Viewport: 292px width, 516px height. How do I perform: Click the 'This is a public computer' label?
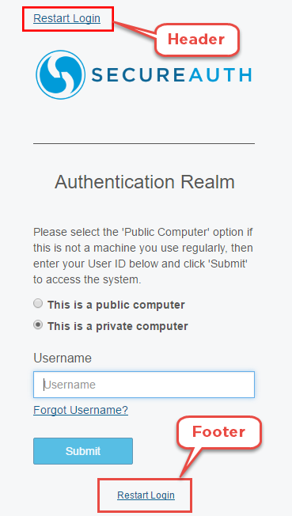coord(116,305)
